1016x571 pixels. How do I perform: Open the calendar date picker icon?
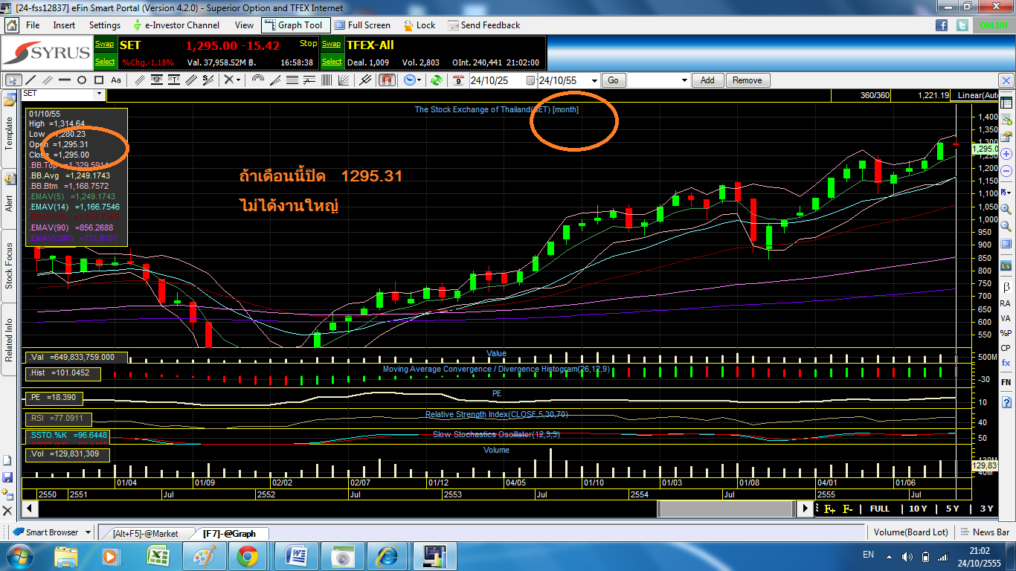pos(458,80)
